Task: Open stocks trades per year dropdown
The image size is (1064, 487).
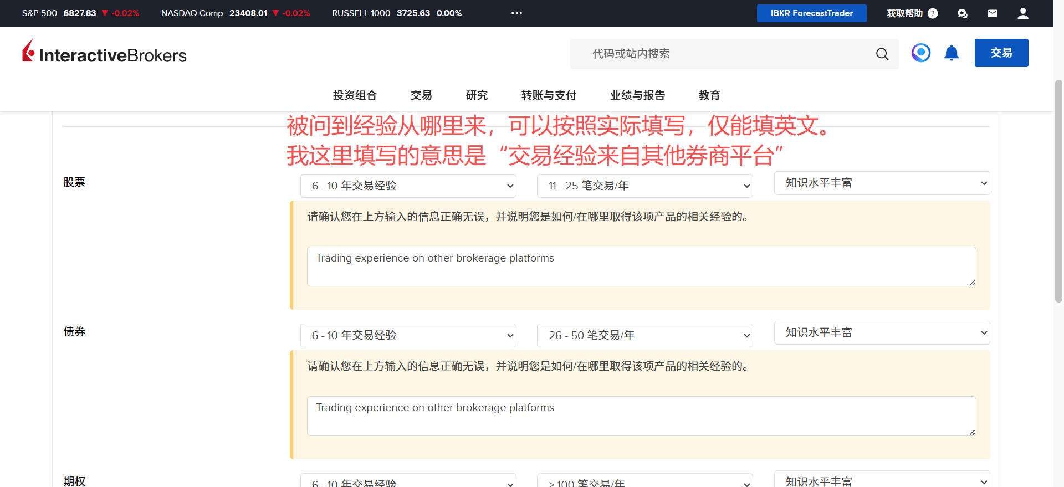Action: coord(644,186)
